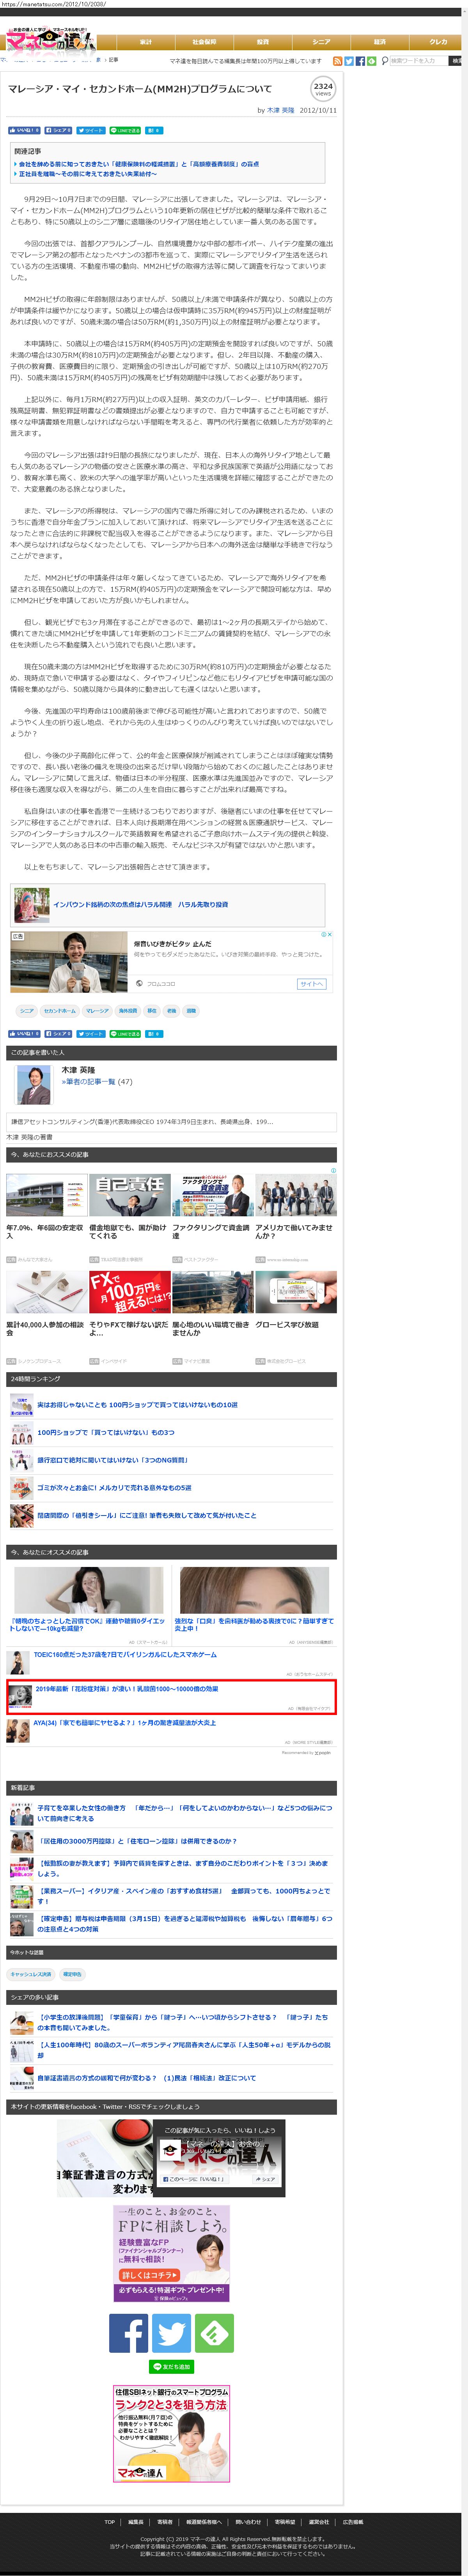Open the 経済 navigation tab
This screenshot has height=2576, width=468.
pos(379,42)
